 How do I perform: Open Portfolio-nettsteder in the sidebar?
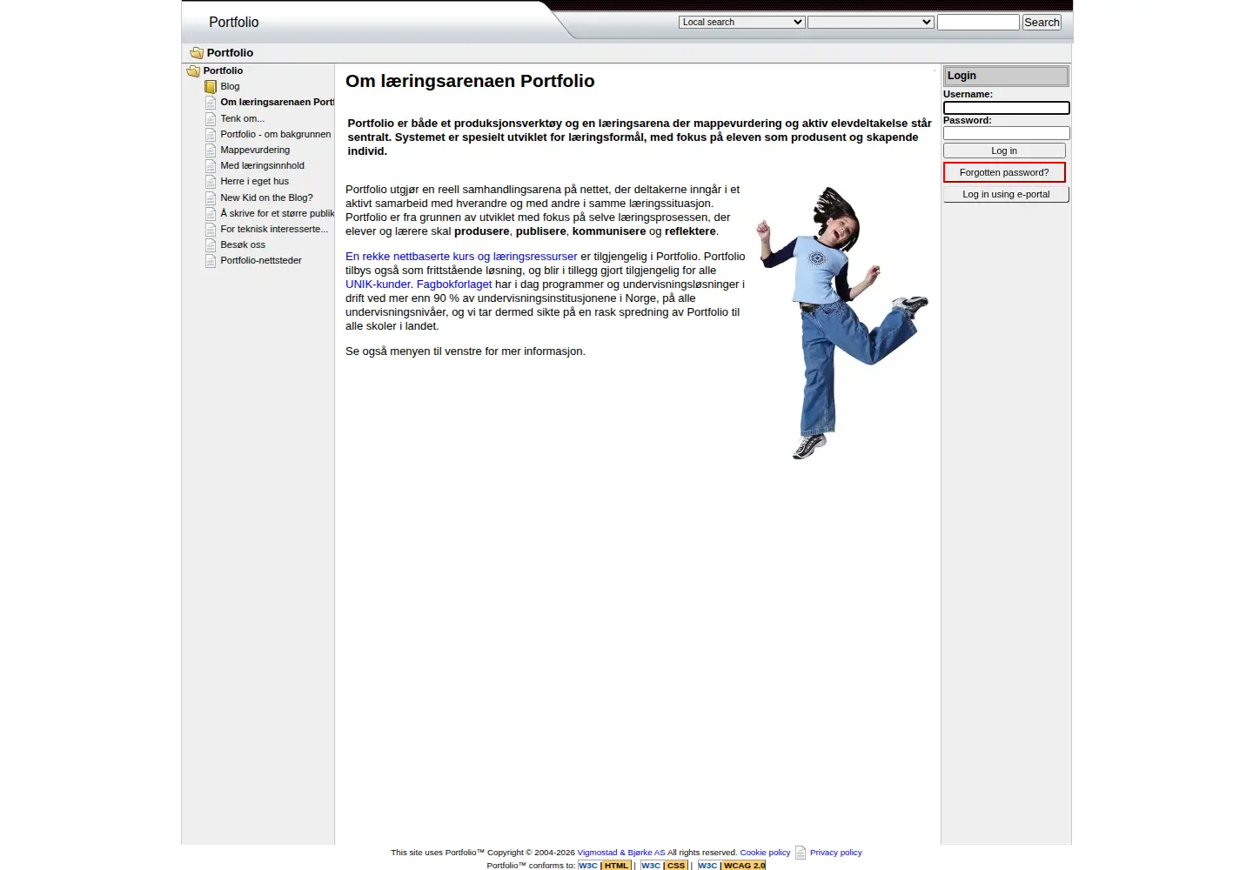[x=261, y=261]
